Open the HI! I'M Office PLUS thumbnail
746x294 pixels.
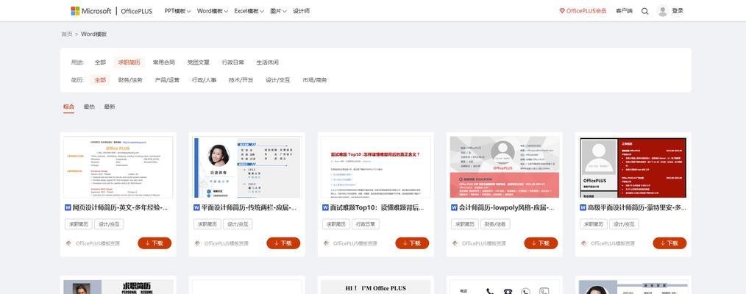click(x=376, y=287)
